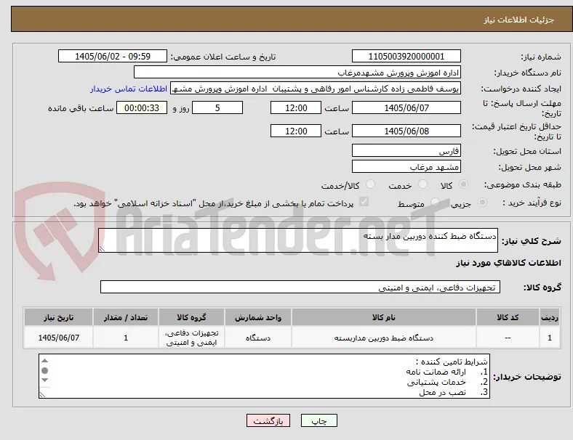Click the delivery province field فارس
The height and width of the screenshot is (440, 573).
(x=406, y=151)
